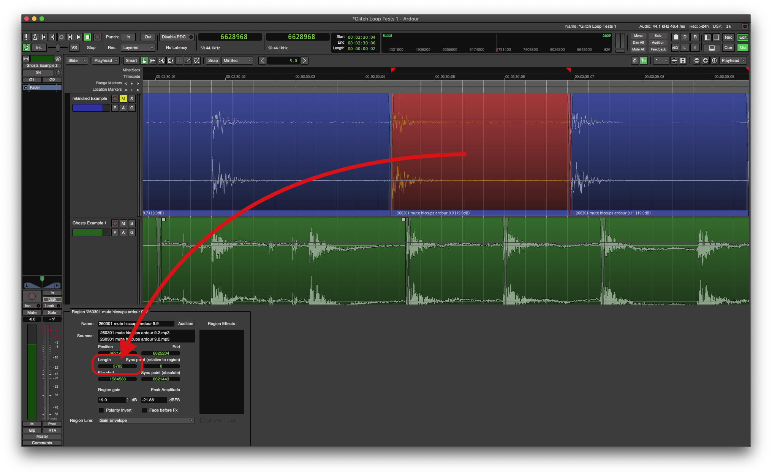Click the Mute All monitor button
The height and width of the screenshot is (475, 772).
(x=638, y=49)
